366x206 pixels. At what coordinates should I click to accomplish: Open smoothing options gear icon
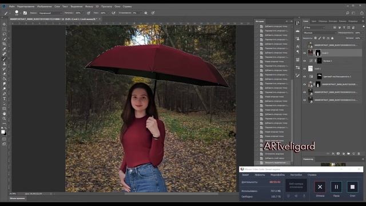(x=146, y=13)
